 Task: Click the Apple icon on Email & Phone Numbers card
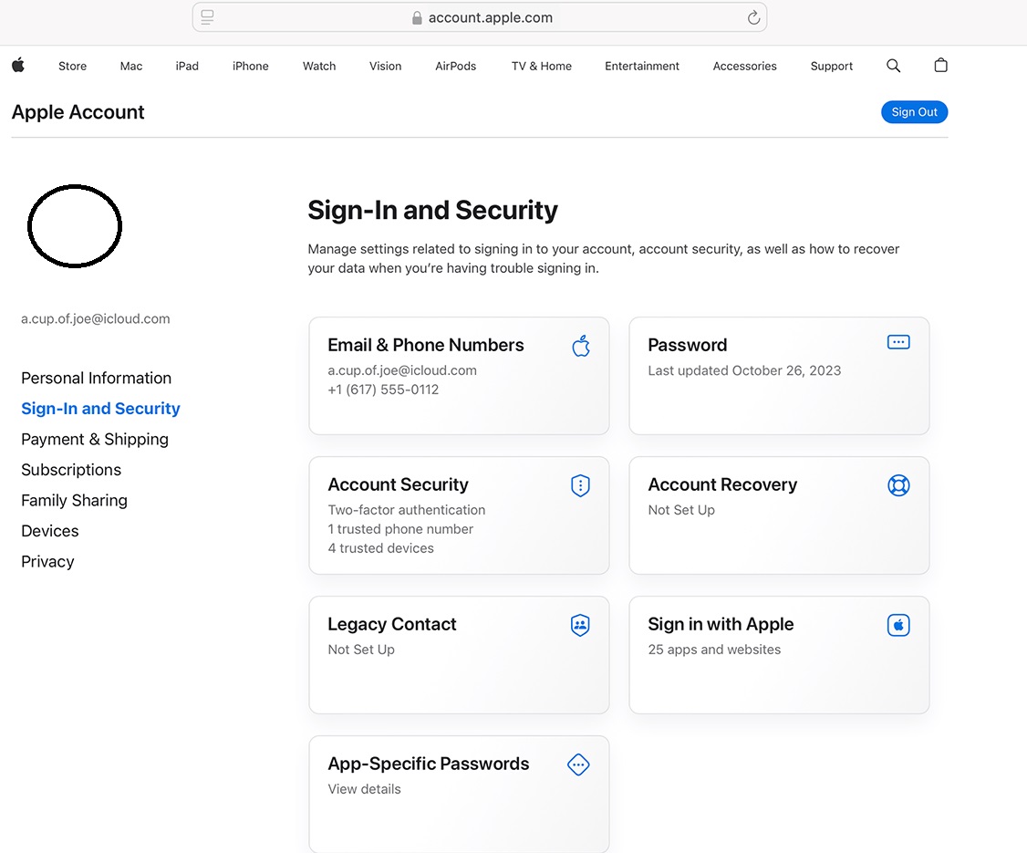(580, 346)
